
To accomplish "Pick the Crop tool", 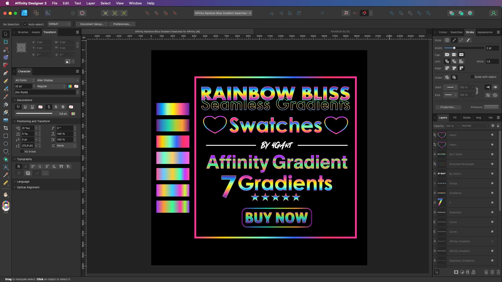I will (x=6, y=128).
